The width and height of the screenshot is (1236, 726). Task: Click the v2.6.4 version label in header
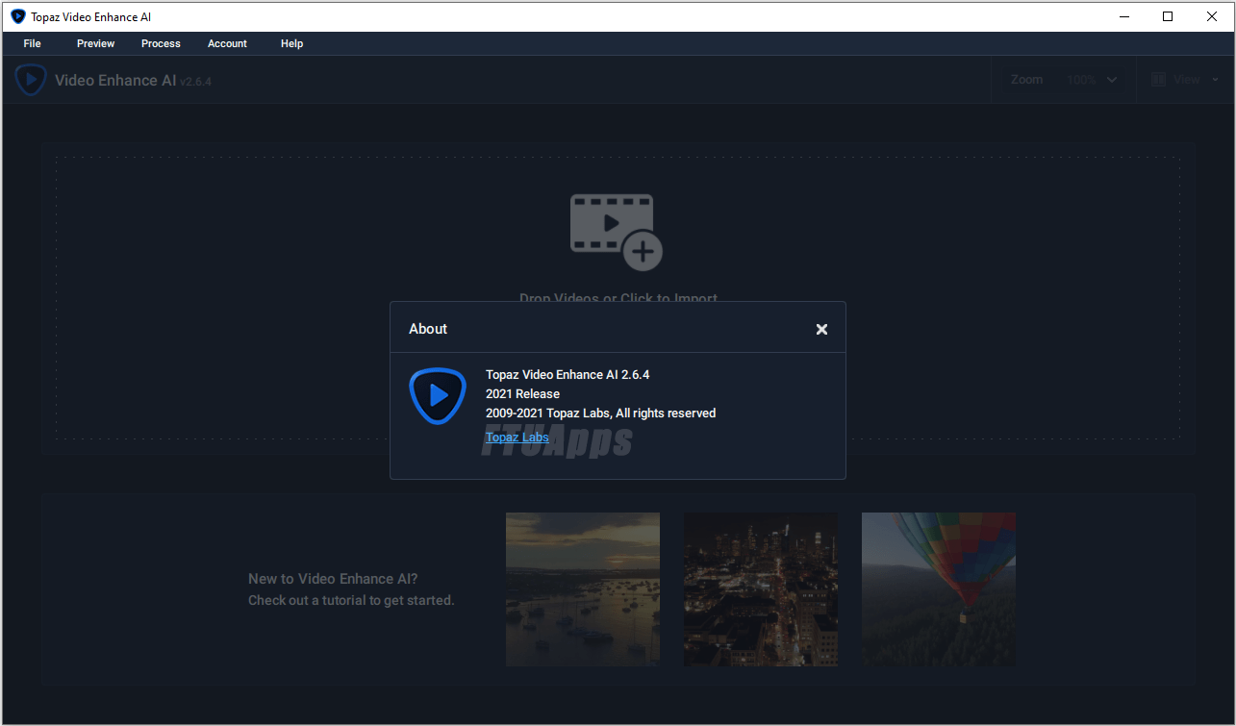coord(195,82)
